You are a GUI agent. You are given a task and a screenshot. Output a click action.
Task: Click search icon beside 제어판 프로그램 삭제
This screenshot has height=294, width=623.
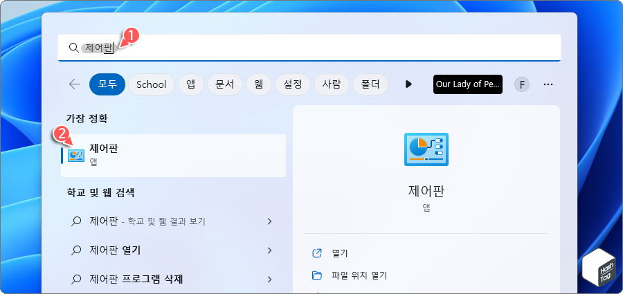[x=76, y=279]
